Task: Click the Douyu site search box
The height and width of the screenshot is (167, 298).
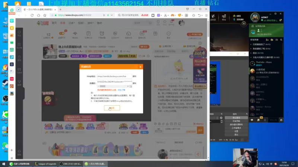Action: 143,23
